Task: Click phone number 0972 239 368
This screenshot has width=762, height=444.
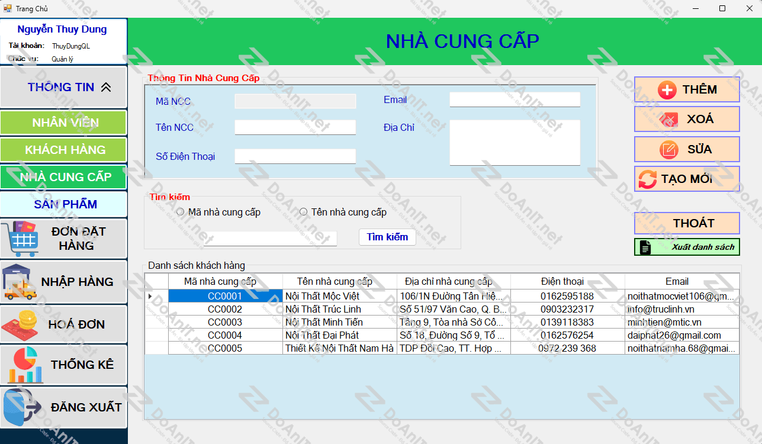Action: [567, 348]
